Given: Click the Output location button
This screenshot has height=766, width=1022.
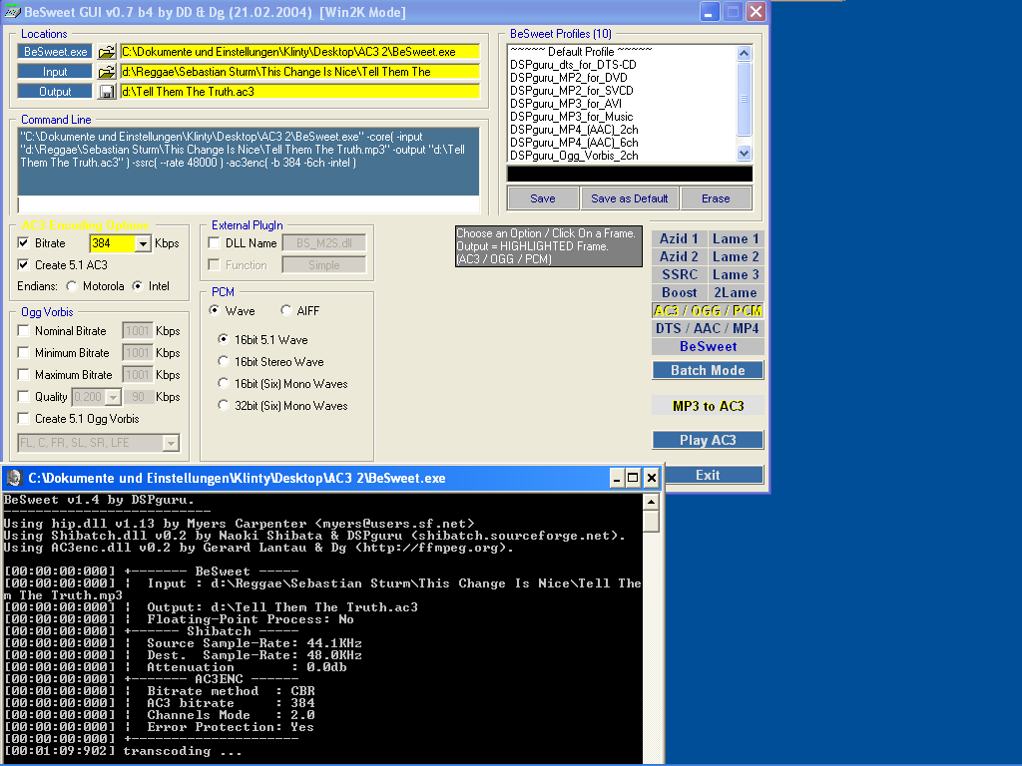Looking at the screenshot, I should coord(56,92).
